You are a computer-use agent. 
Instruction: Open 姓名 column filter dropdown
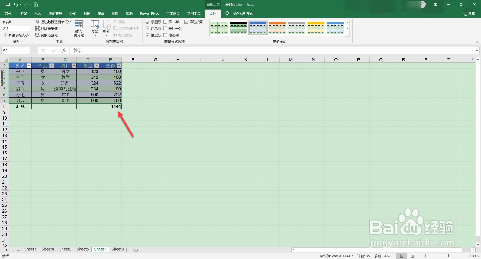click(29, 66)
